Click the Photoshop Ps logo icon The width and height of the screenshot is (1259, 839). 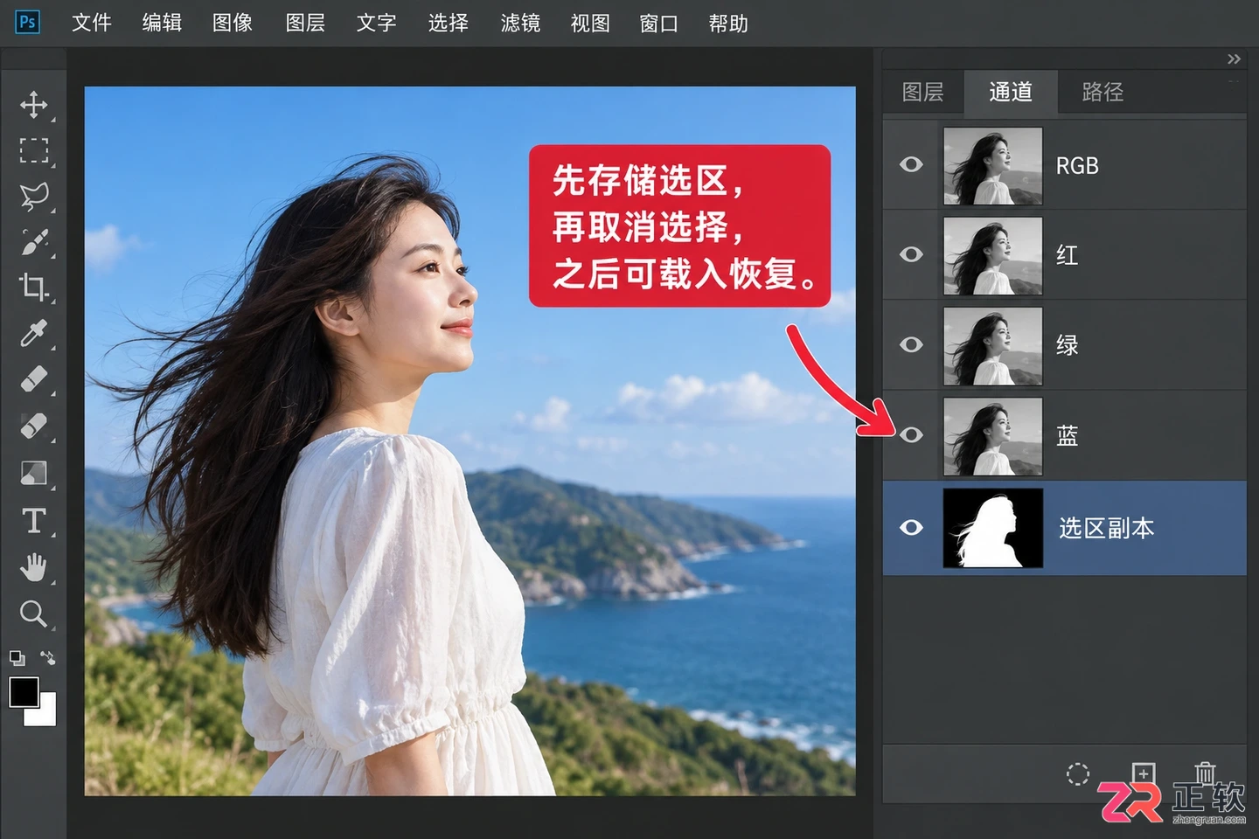(27, 22)
